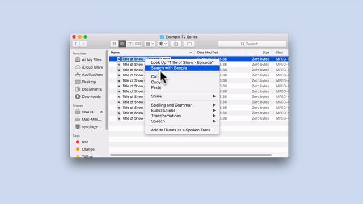Click the Edit Tags toolbar button
Image resolution: width=363 pixels, height=204 pixels.
pyautogui.click(x=189, y=44)
